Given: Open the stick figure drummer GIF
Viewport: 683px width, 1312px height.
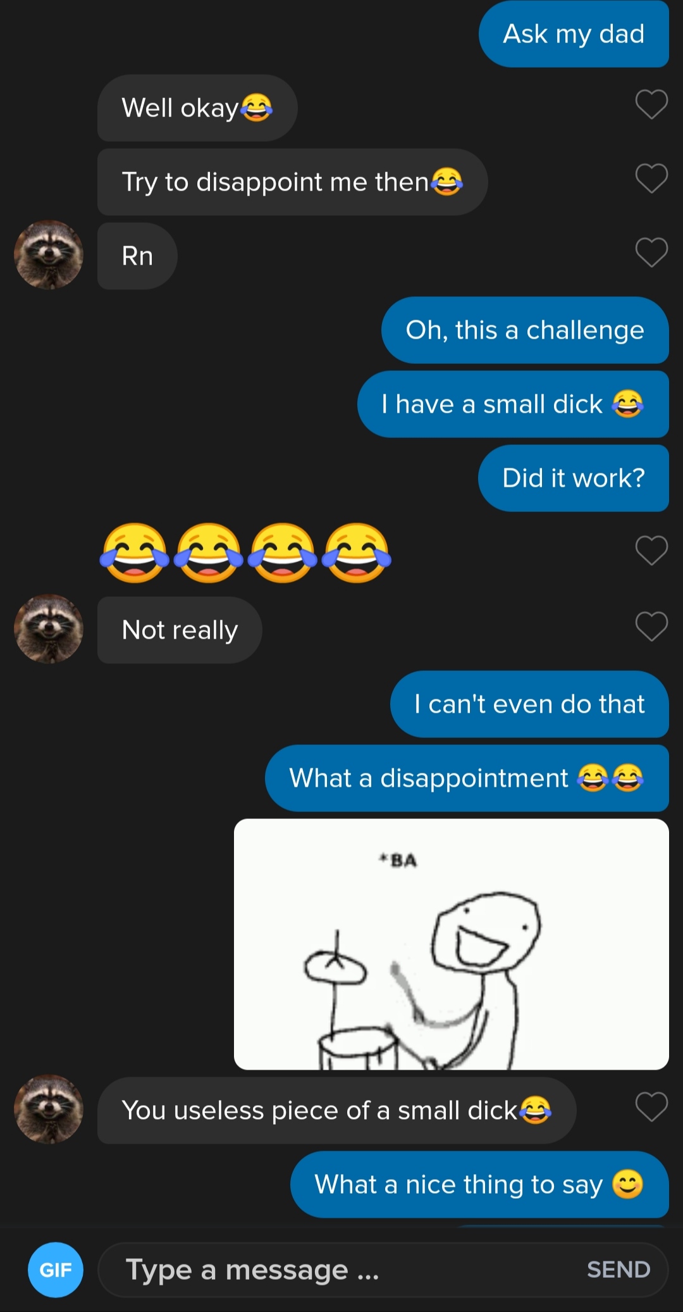Looking at the screenshot, I should (x=452, y=944).
